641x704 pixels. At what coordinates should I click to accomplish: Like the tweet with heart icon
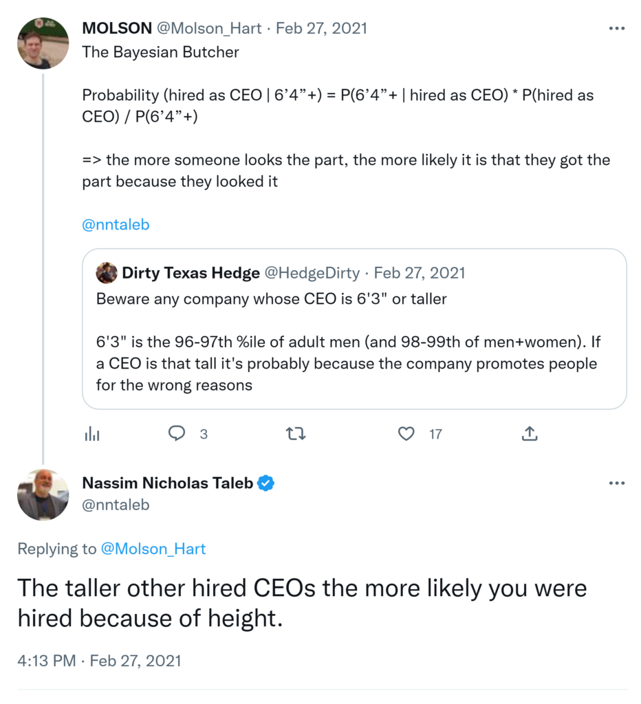point(406,434)
